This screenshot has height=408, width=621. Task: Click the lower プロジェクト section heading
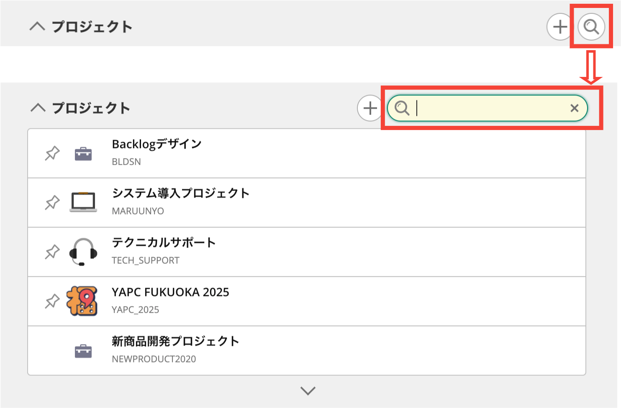91,108
